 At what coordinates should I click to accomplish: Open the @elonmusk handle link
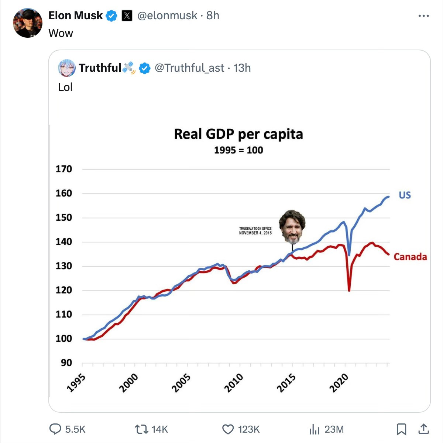167,16
